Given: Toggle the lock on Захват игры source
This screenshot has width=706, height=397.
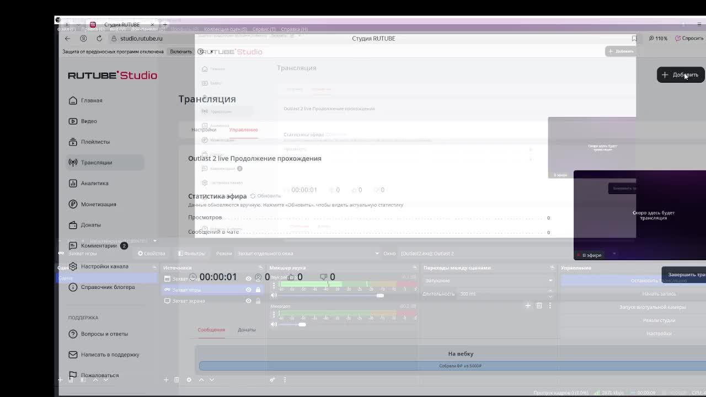Looking at the screenshot, I should coord(258,289).
